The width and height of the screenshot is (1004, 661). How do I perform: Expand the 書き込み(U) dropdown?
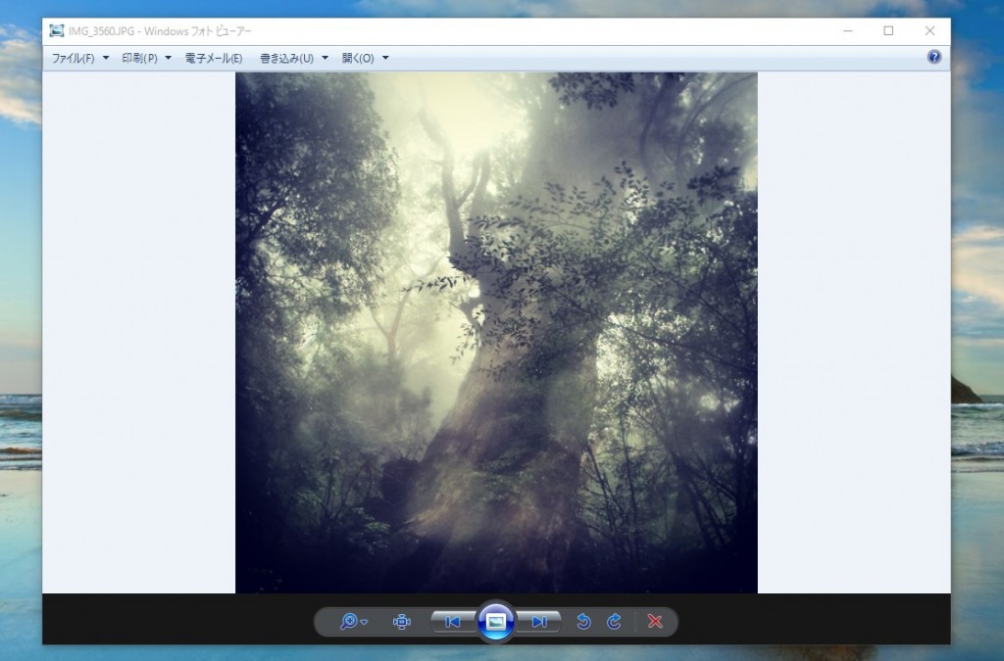click(293, 58)
